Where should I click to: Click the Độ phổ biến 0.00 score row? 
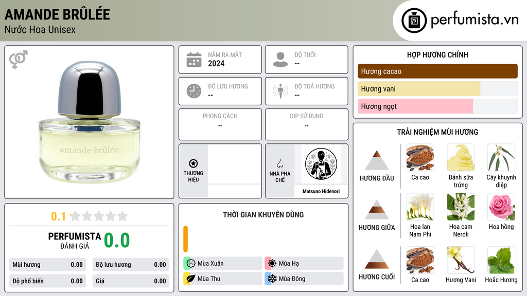pos(48,281)
